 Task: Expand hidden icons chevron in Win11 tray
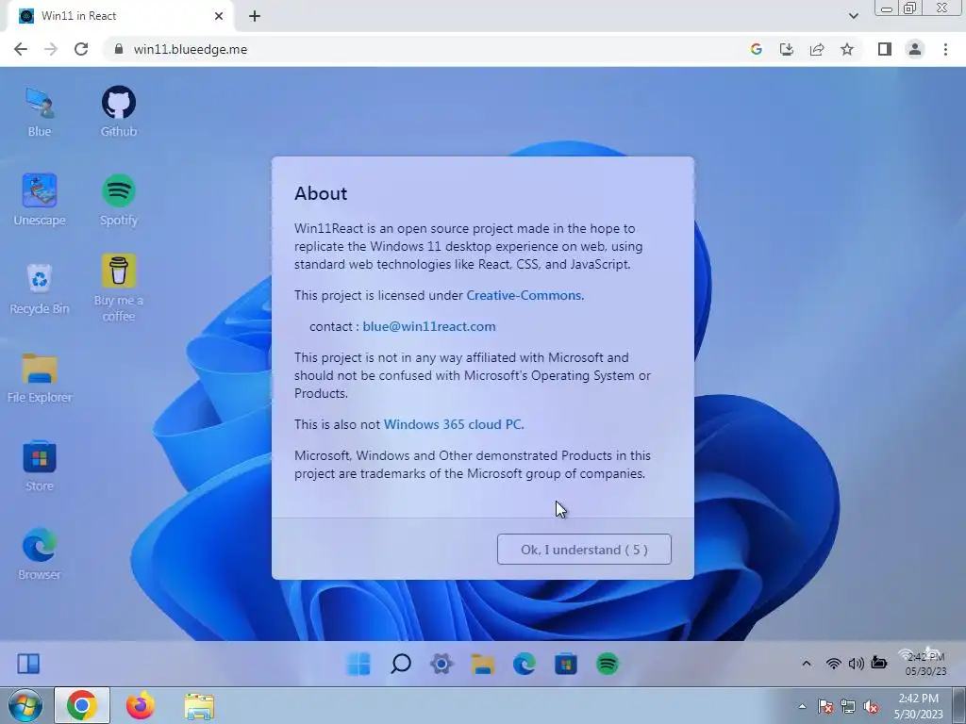(807, 663)
